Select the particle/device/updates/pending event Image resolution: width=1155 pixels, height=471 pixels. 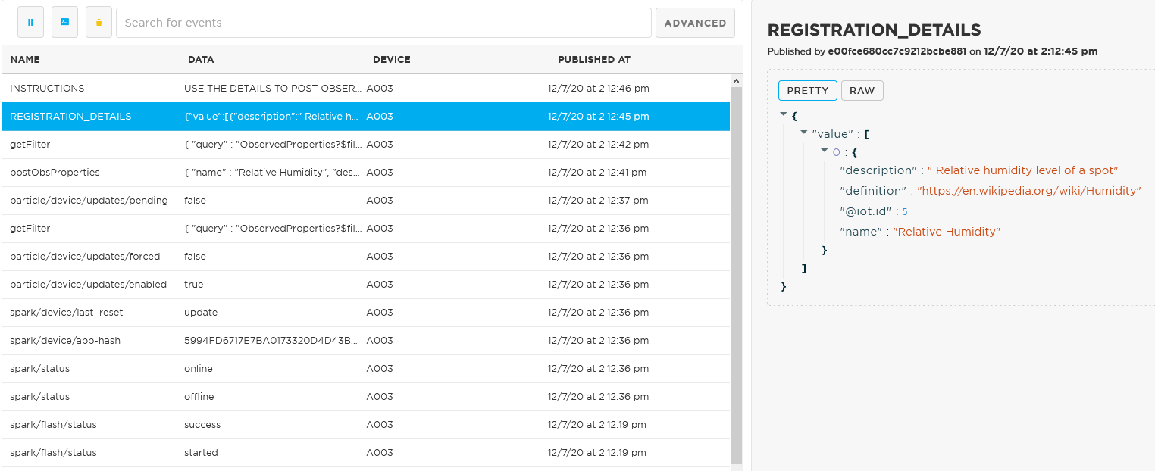(366, 200)
